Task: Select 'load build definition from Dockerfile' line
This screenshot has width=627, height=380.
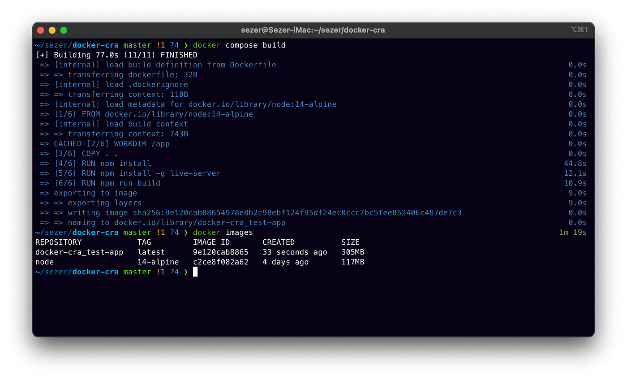Action: click(x=158, y=65)
